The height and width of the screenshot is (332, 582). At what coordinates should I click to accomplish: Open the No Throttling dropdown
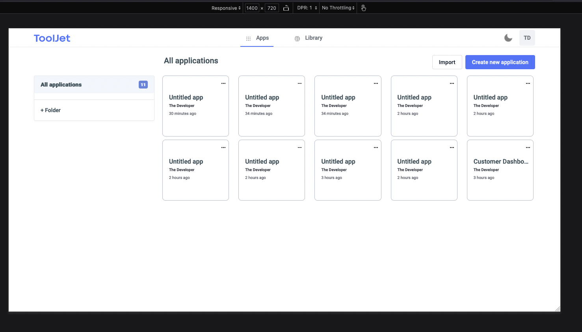338,8
